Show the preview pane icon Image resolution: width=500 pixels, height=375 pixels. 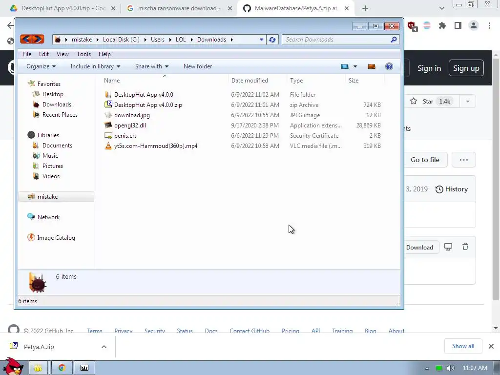[x=371, y=66]
